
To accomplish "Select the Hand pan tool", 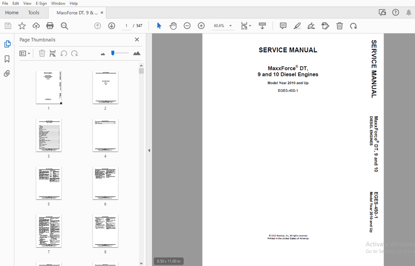I will tap(173, 26).
